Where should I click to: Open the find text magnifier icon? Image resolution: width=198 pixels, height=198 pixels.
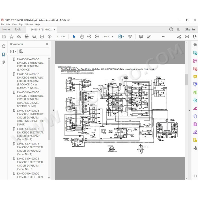(34, 36)
